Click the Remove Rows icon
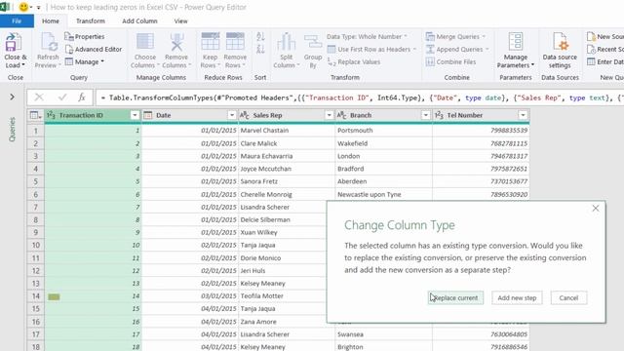This screenshot has height=351, width=624. point(235,42)
